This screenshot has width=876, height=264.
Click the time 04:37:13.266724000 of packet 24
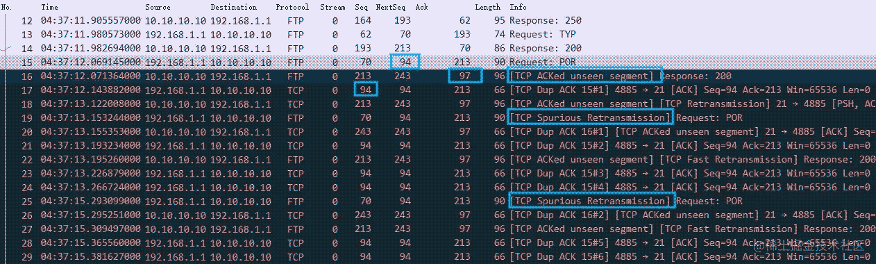click(91, 188)
